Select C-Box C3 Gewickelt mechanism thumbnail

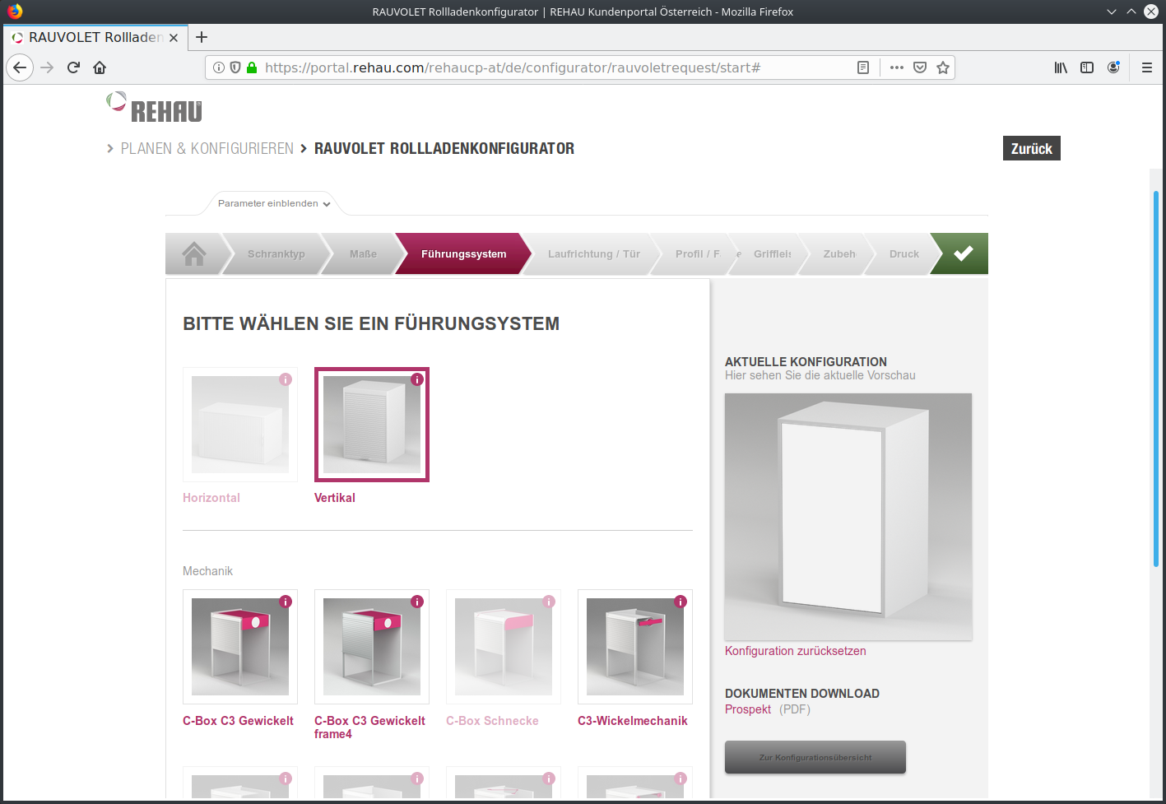coord(240,647)
